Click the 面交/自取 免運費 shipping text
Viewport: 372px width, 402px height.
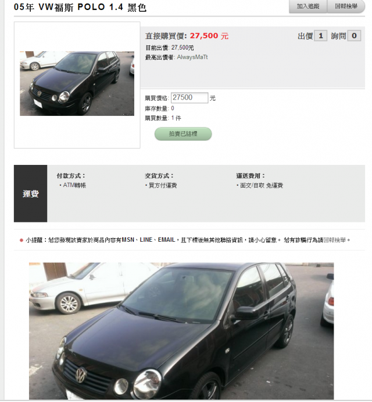[x=262, y=185]
